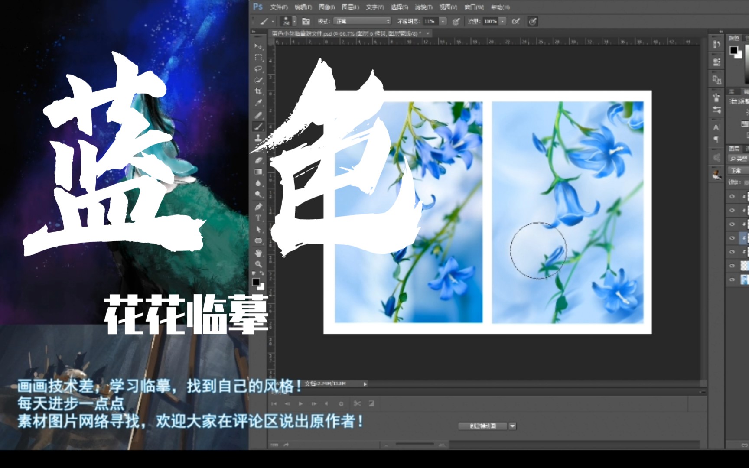Viewport: 749px width, 468px height.
Task: Toggle visibility of the third layer
Action: (x=732, y=224)
